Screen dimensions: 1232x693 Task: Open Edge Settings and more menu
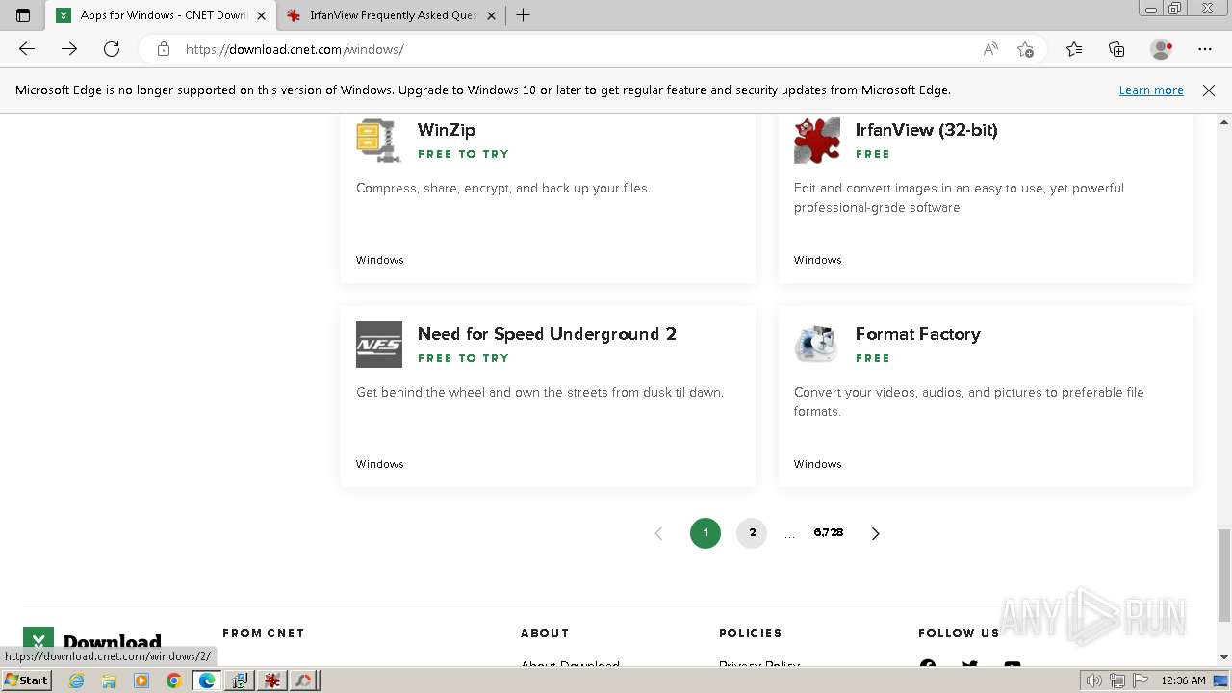(x=1205, y=49)
